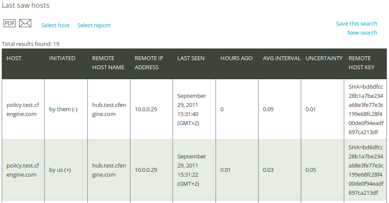Sort by the HOST column header
389x203 pixels.
14,58
